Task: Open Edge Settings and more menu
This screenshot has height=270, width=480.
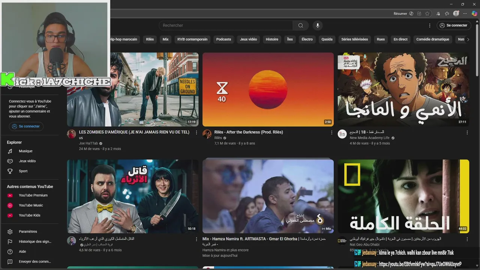Action: pyautogui.click(x=465, y=13)
